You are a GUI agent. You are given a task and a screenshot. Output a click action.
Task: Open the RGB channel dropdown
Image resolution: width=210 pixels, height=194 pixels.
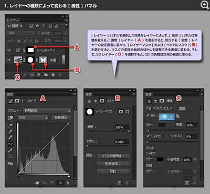click(33, 118)
